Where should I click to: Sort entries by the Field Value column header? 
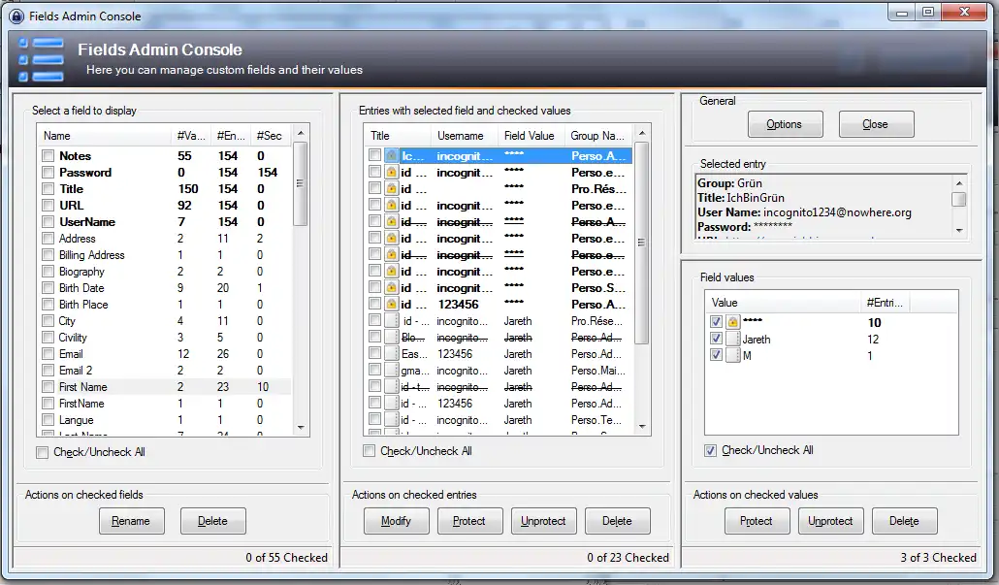[x=532, y=136]
